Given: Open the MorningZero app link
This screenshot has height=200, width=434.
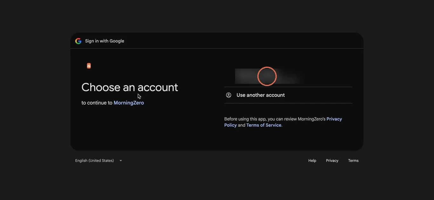Looking at the screenshot, I should (x=129, y=103).
